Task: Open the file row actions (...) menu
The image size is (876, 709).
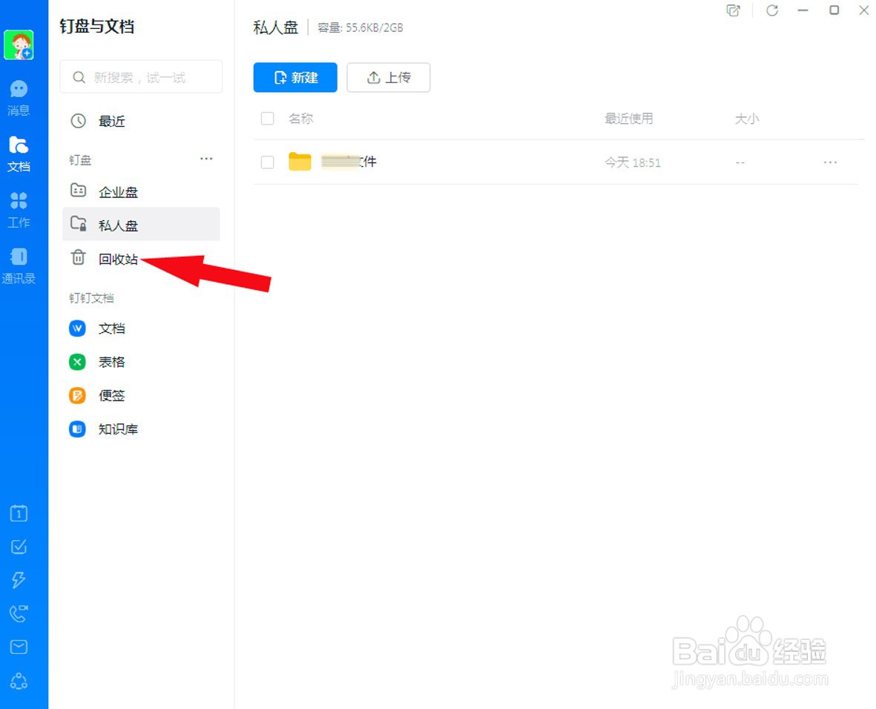Action: (x=830, y=162)
